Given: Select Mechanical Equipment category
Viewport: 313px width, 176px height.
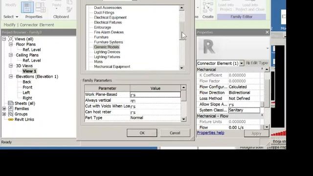Looking at the screenshot, I should click(x=112, y=66).
